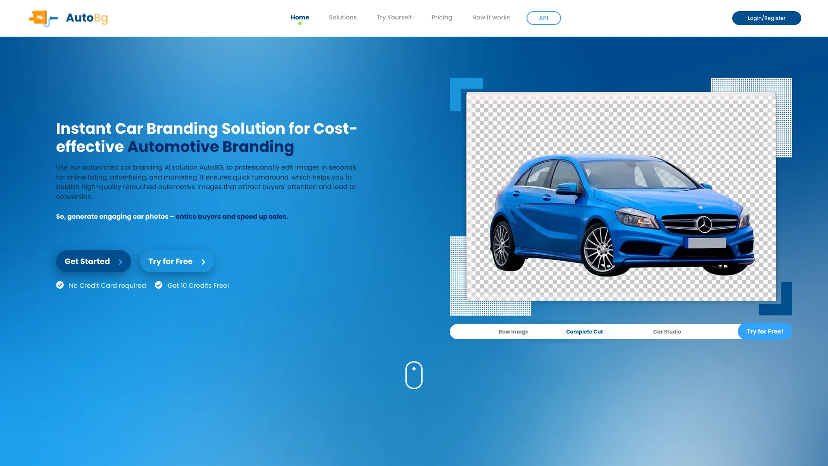
Task: Click the API button icon
Action: click(x=543, y=18)
